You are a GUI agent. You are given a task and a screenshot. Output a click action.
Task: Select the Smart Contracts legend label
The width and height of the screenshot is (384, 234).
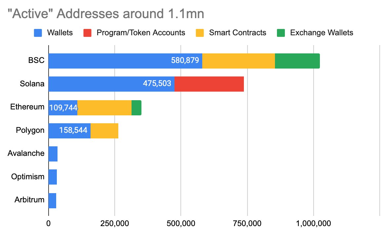(x=238, y=33)
